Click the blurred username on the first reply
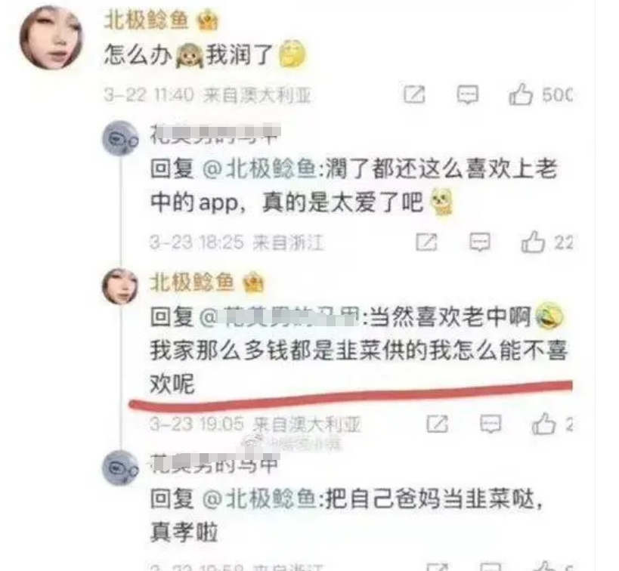The height and width of the screenshot is (571, 619). (x=215, y=134)
